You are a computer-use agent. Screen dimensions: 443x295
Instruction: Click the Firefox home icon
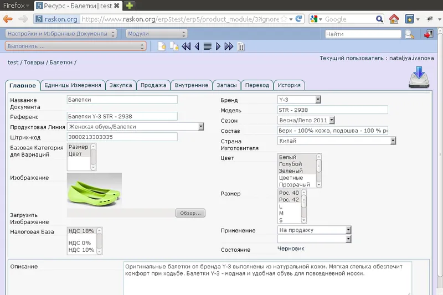394,19
